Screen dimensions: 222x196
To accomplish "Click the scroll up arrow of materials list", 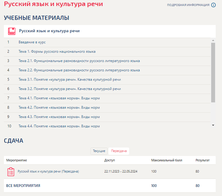I will [x=213, y=40].
